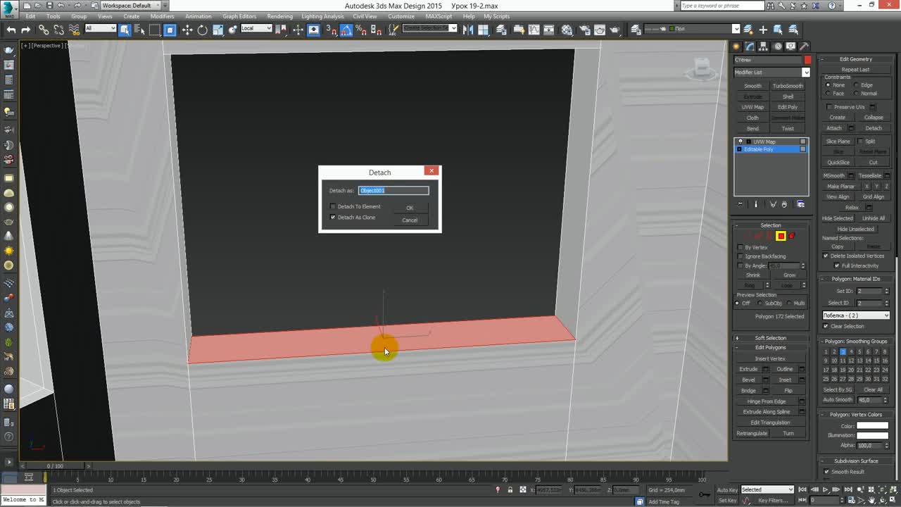Click the Play Animation button

[x=826, y=489]
